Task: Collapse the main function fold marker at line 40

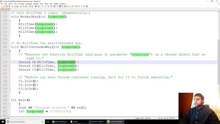Action: tap(10, 104)
